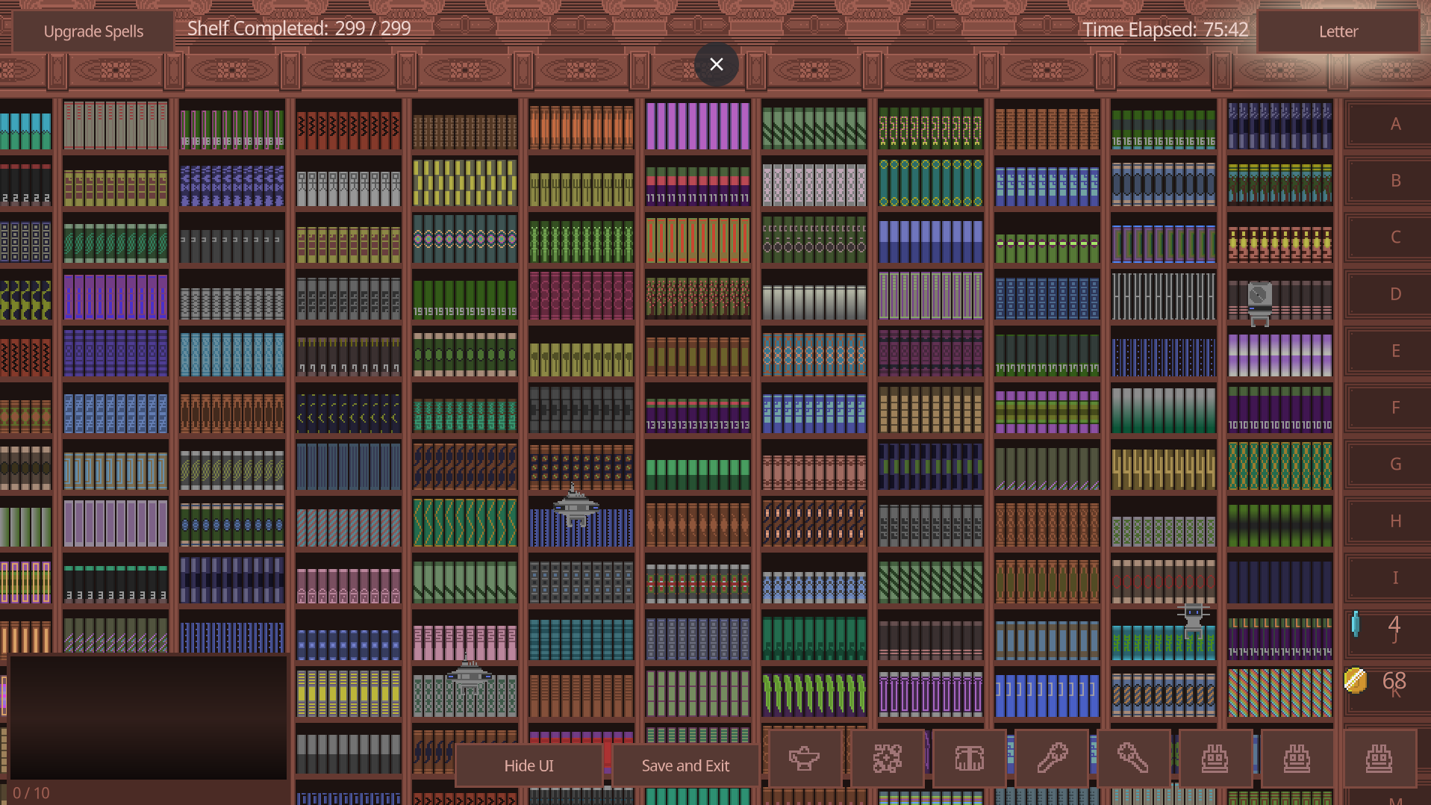Click the Hide UI button
Screen dimensions: 1431x805
(529, 765)
